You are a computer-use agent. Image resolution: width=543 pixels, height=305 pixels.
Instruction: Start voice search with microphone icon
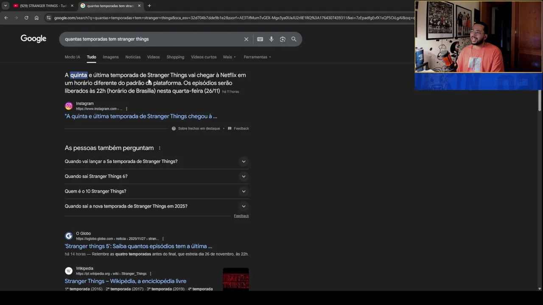(x=271, y=39)
